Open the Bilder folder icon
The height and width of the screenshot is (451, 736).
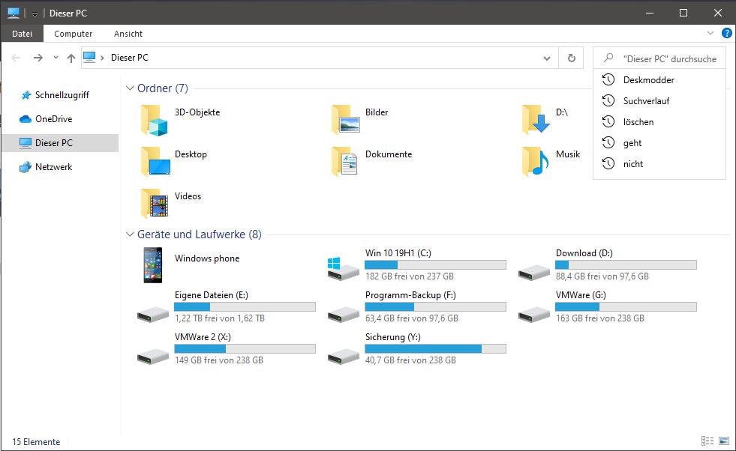pyautogui.click(x=345, y=120)
